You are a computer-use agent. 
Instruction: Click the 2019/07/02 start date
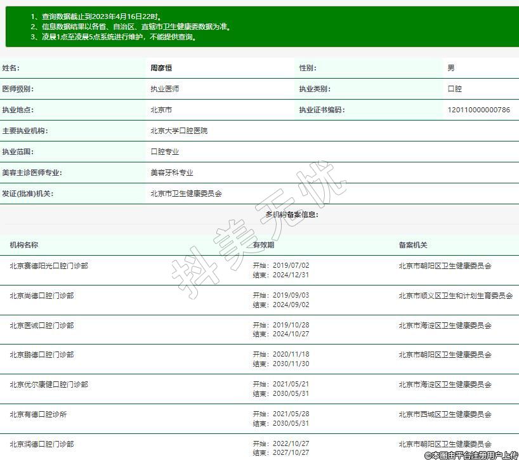290,265
